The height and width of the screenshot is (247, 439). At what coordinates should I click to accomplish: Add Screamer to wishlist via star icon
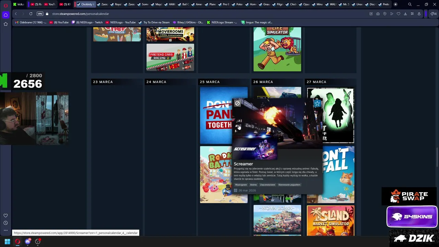317,103
